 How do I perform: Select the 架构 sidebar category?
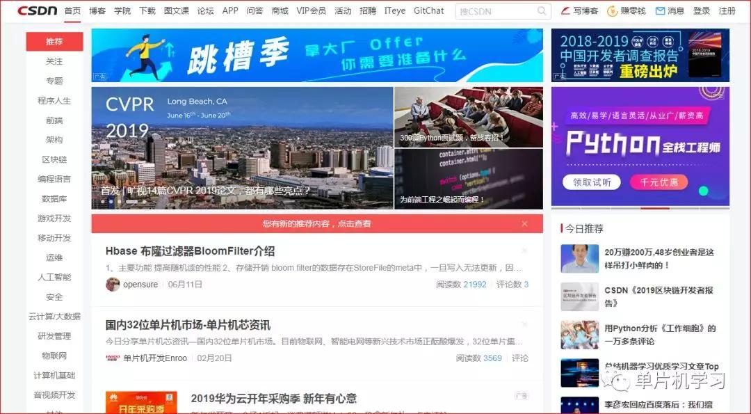[55, 140]
